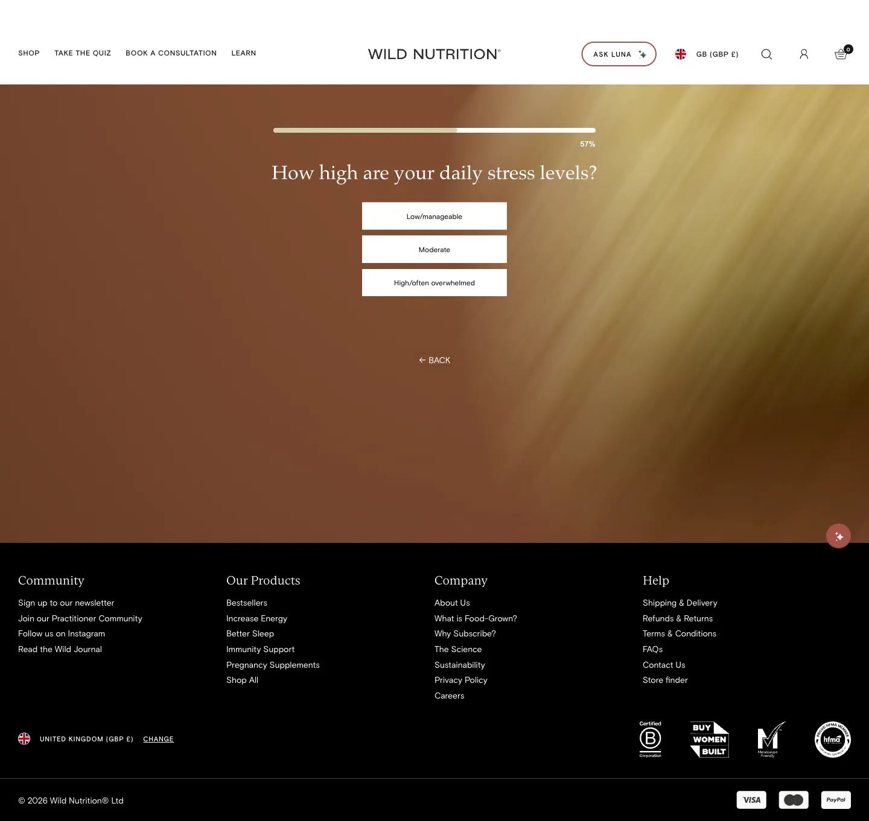Open the search magnifier icon
Viewport: 869px width, 821px height.
pos(766,54)
